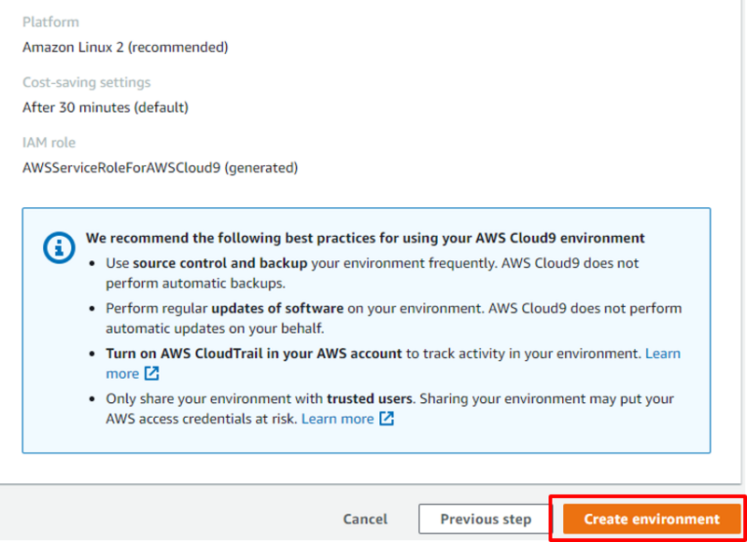This screenshot has height=542, width=747.
Task: Click the bold 'updates of software' text
Action: (x=277, y=308)
